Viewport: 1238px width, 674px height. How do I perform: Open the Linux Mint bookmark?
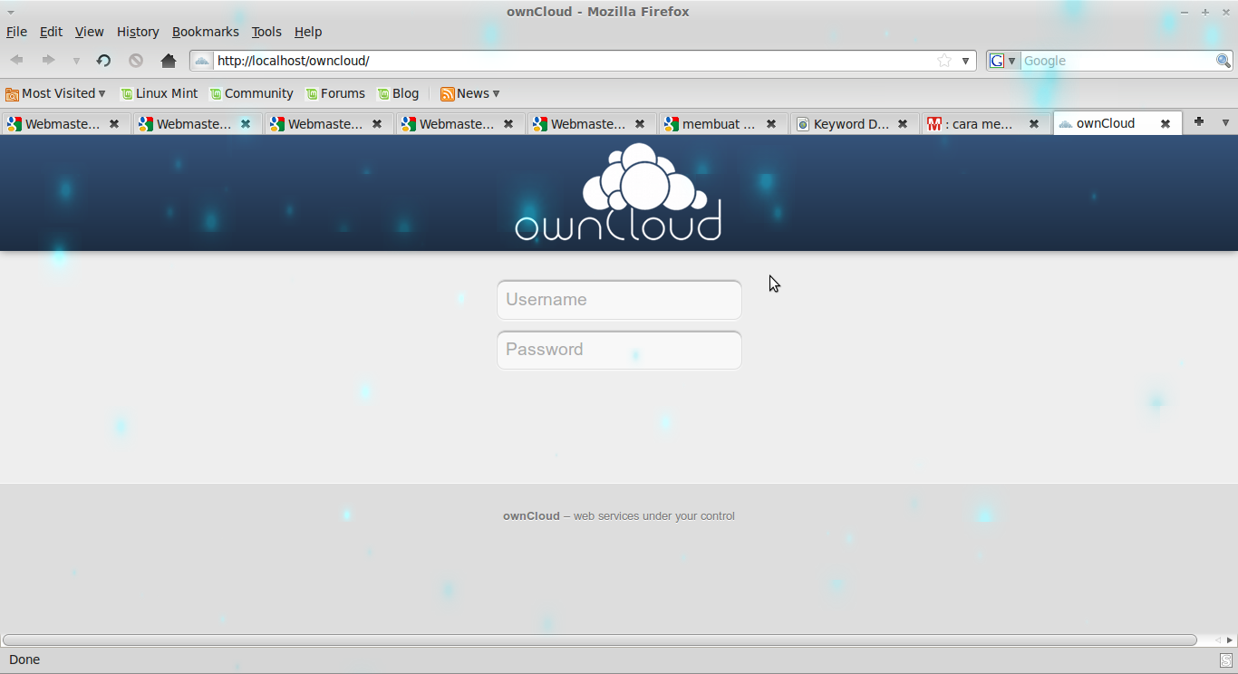tap(160, 93)
